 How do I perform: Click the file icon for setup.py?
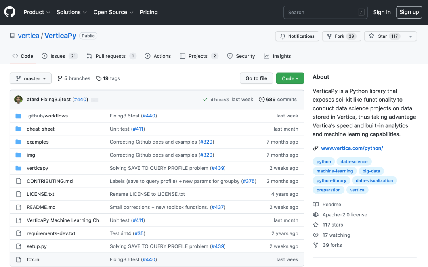click(x=19, y=246)
